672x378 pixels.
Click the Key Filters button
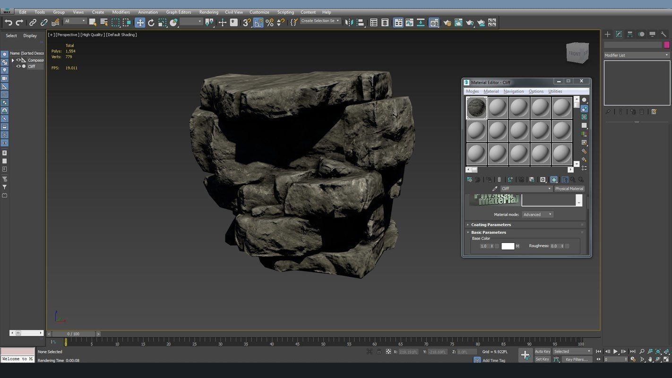pyautogui.click(x=576, y=360)
